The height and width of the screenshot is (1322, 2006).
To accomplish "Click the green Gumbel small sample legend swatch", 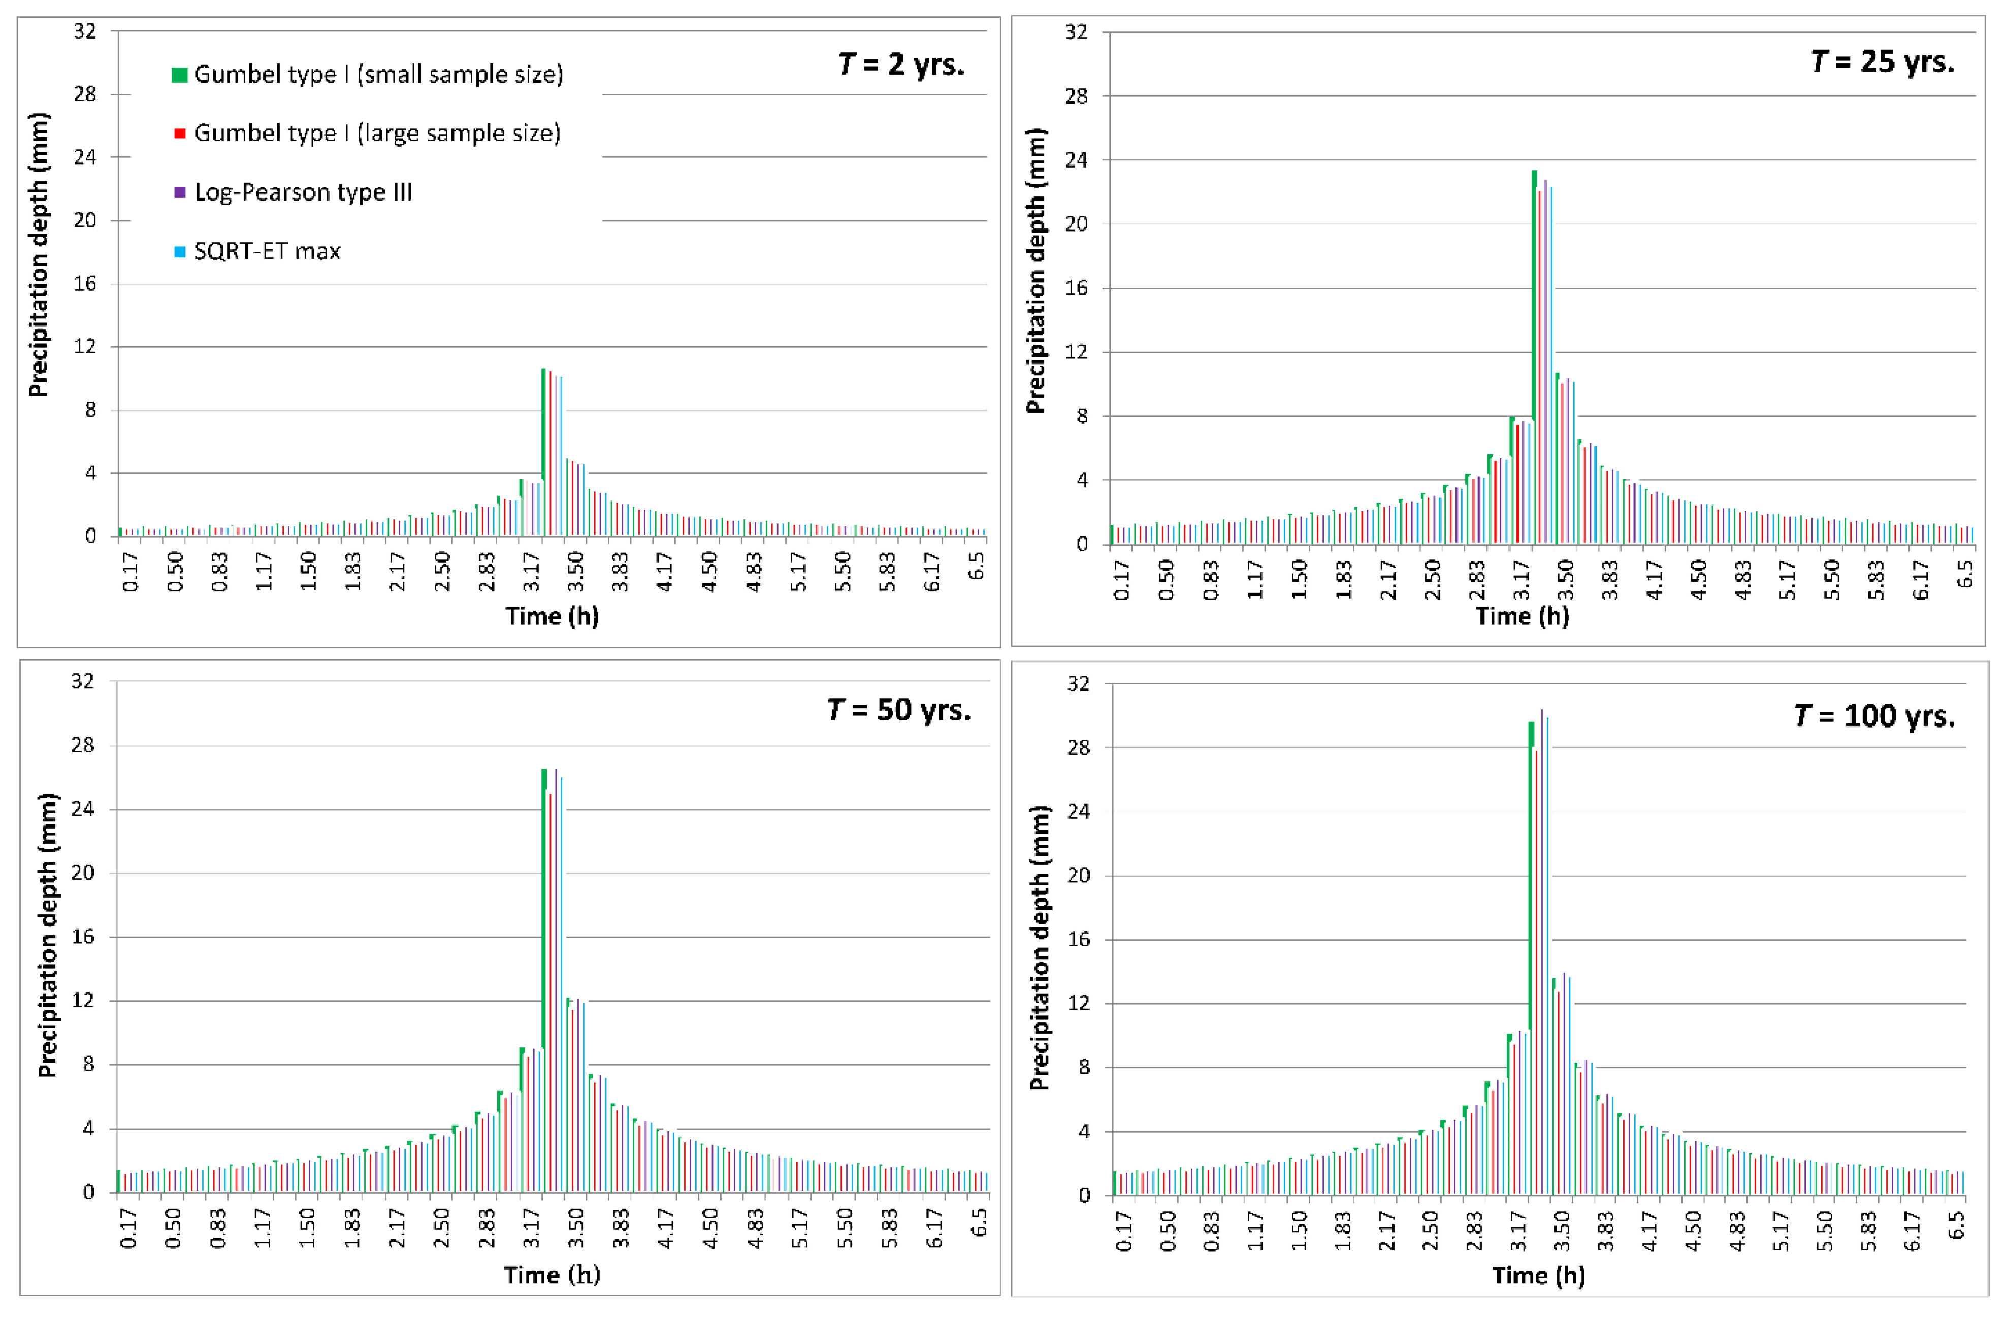I will coord(179,75).
